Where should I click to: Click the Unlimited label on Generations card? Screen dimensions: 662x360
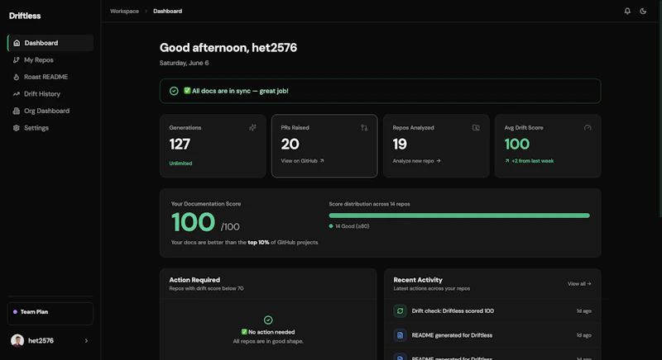pyautogui.click(x=180, y=163)
